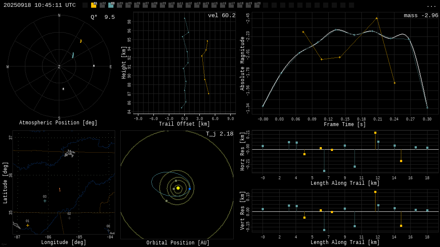The height and width of the screenshot is (247, 440).
Task: Click the Orbital Position [AU] label
Action: point(178,243)
